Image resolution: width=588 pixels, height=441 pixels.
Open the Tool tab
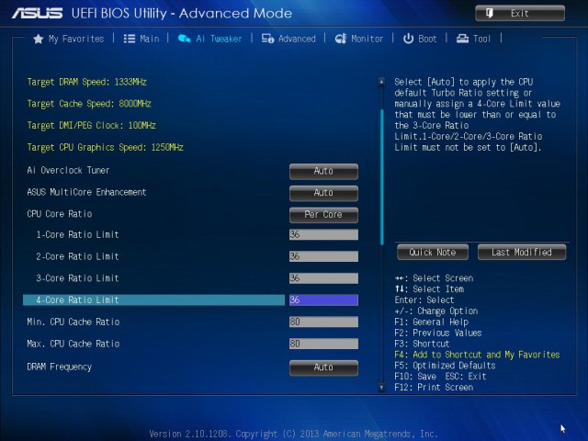click(x=474, y=39)
